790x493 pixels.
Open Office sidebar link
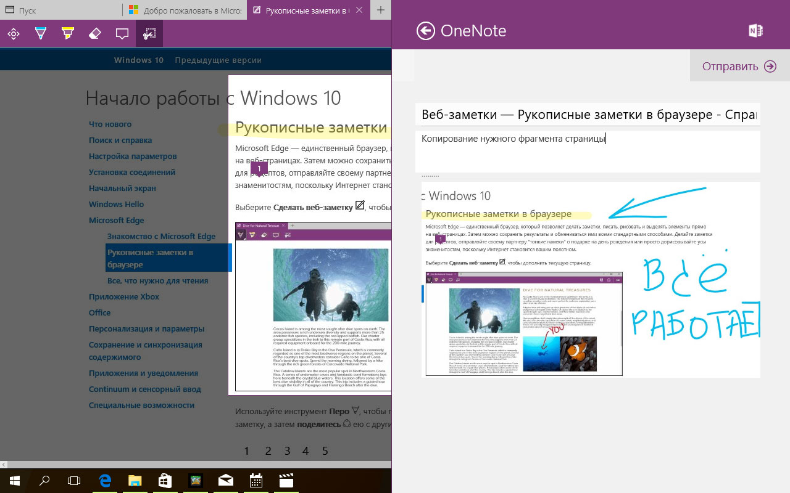coord(100,312)
